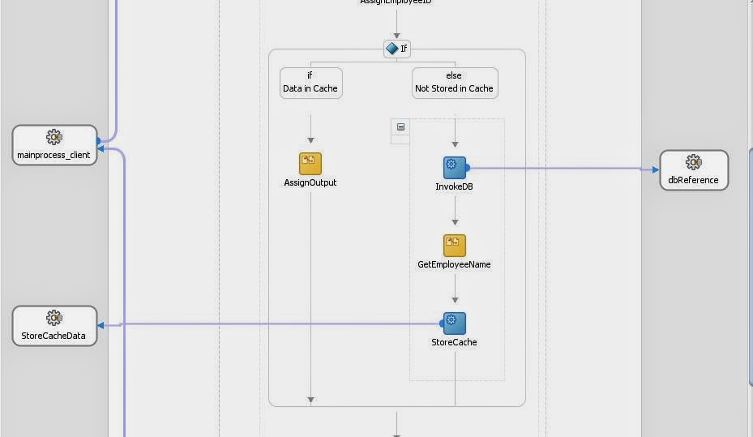Click the dbReference label text
753x437 pixels.
coord(694,180)
